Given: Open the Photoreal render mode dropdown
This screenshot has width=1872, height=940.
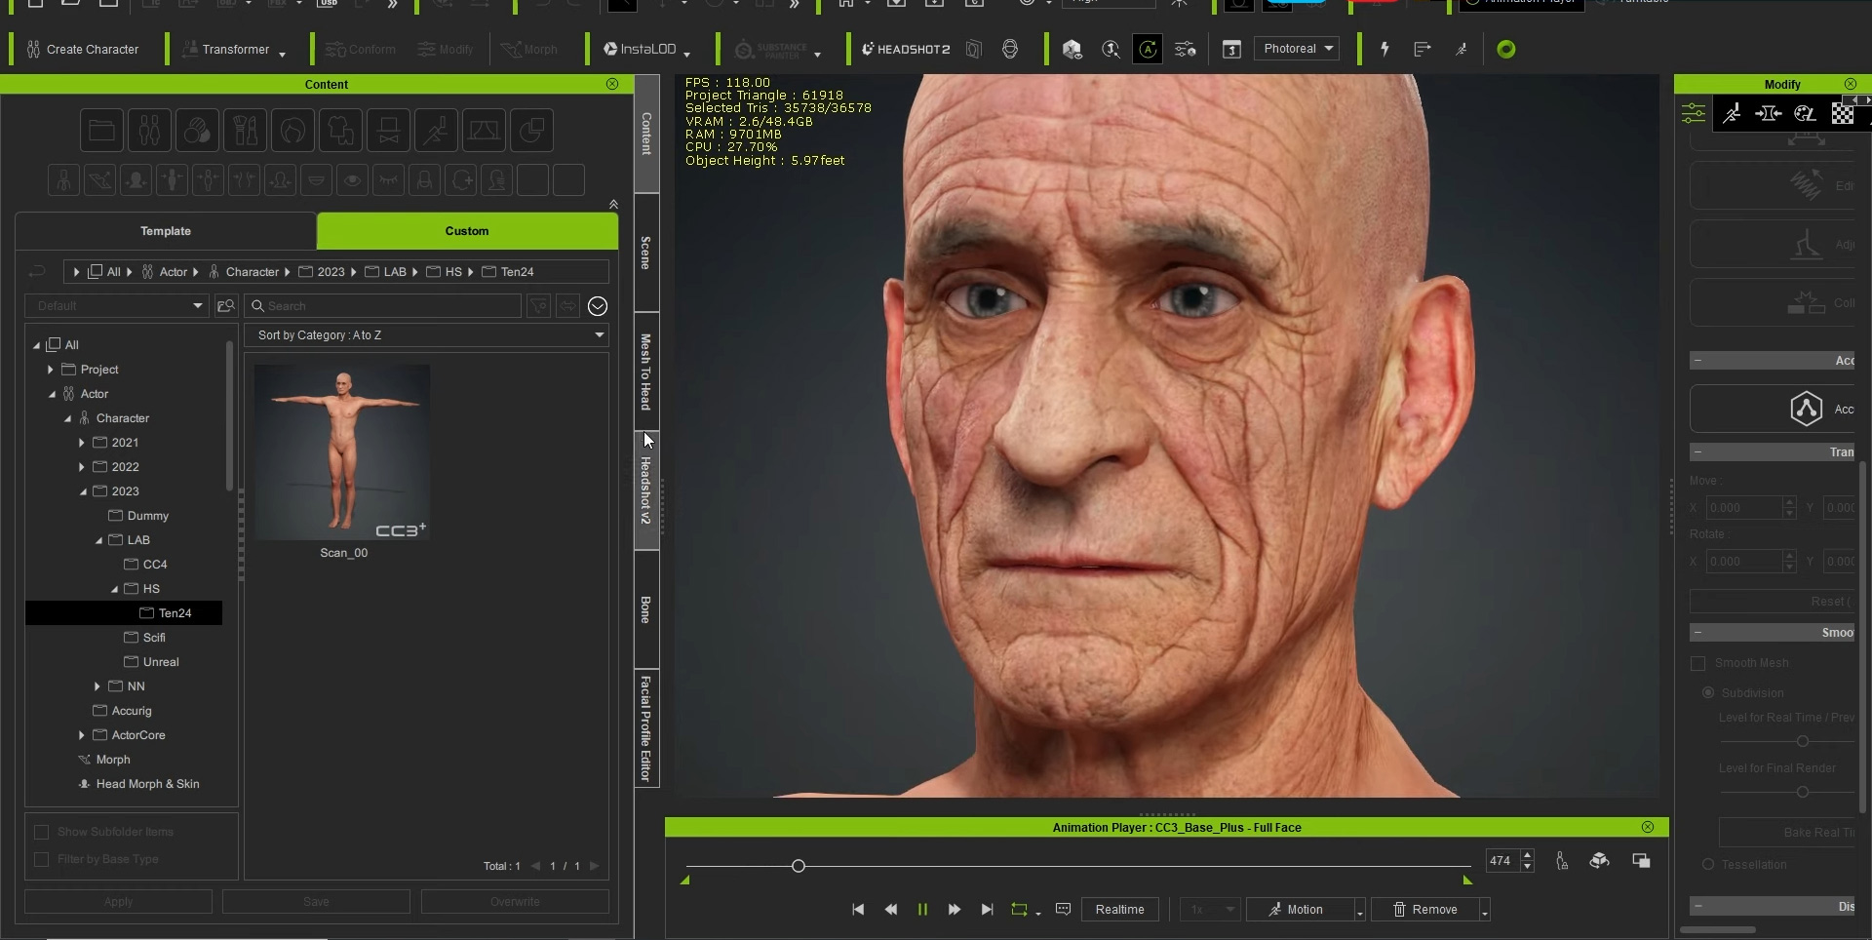Looking at the screenshot, I should pos(1297,48).
